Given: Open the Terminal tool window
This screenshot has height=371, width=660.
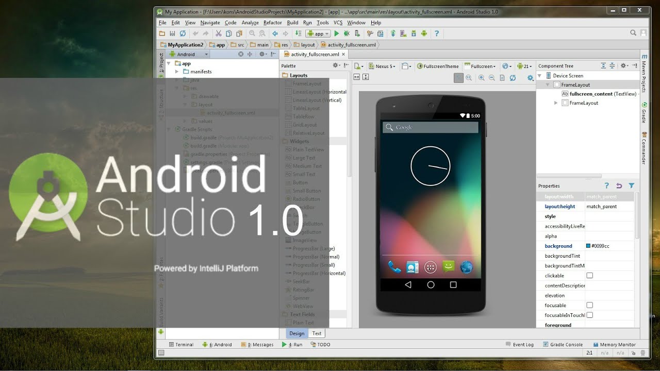Looking at the screenshot, I should [x=181, y=345].
